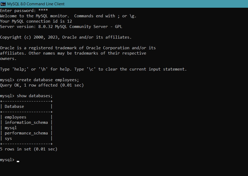This screenshot has height=176, width=248.
Task: Click the Copyright Oracle notice line
Action: click(66, 37)
